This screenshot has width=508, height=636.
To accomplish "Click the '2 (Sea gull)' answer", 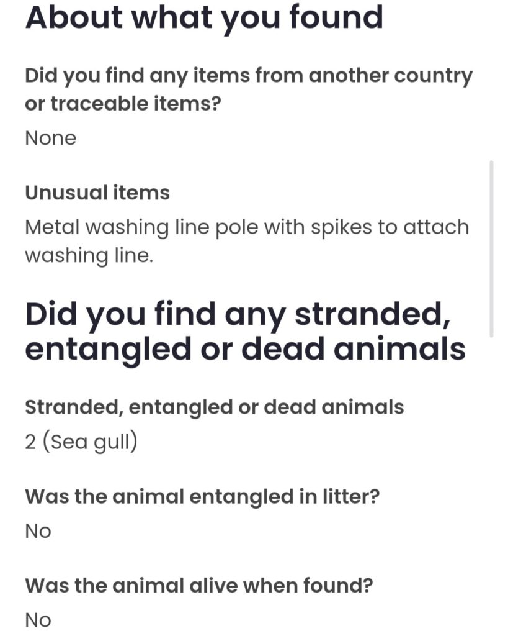I will [x=81, y=442].
